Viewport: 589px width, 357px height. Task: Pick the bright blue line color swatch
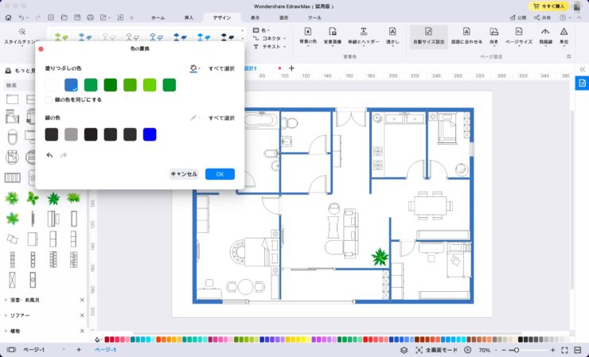(x=150, y=134)
